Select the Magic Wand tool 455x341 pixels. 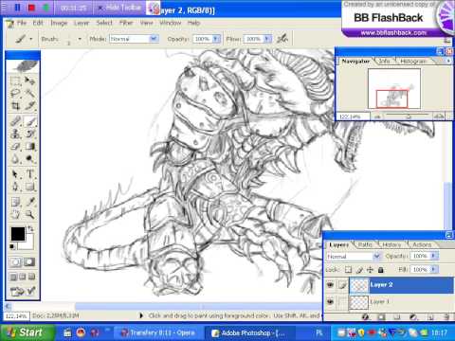pos(30,93)
